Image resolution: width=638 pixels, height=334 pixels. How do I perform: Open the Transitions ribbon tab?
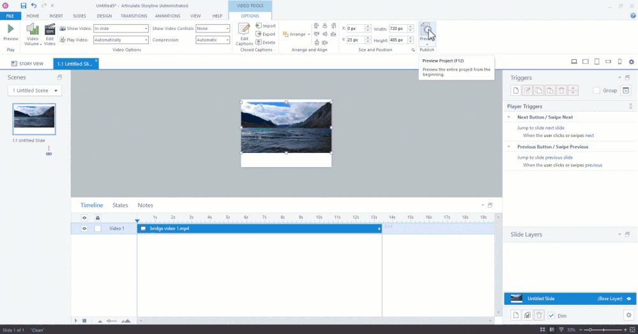(x=133, y=15)
